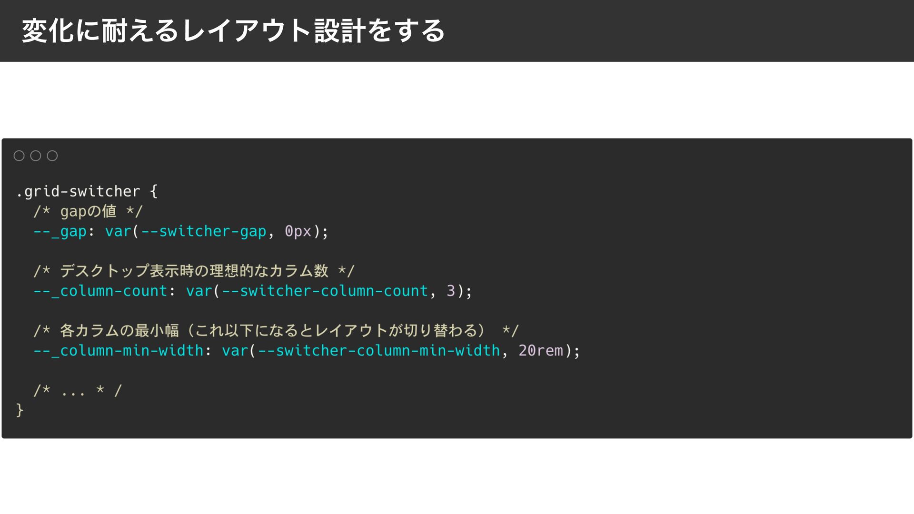Click the first window circle in code block
The image size is (914, 514).
pos(19,156)
